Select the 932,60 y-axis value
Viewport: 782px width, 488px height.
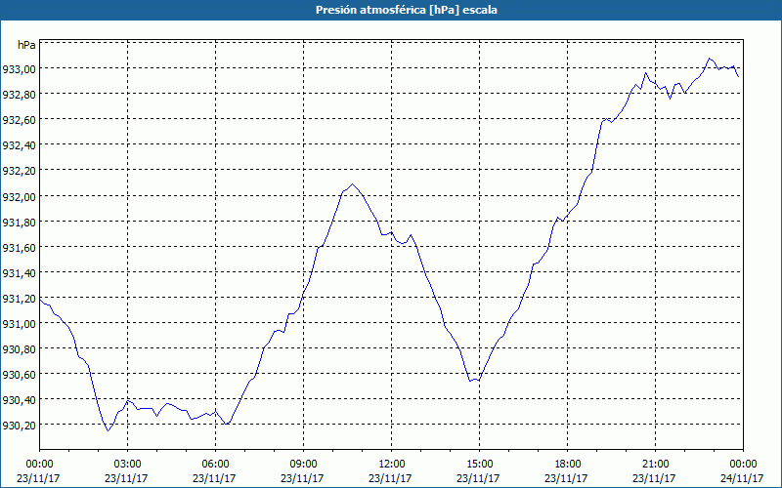click(x=19, y=119)
